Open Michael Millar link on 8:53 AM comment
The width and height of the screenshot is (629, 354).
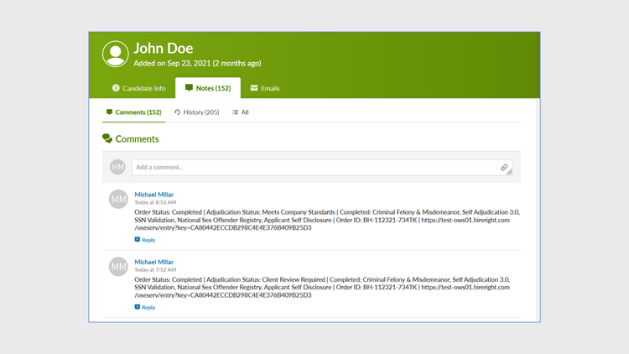(x=153, y=195)
